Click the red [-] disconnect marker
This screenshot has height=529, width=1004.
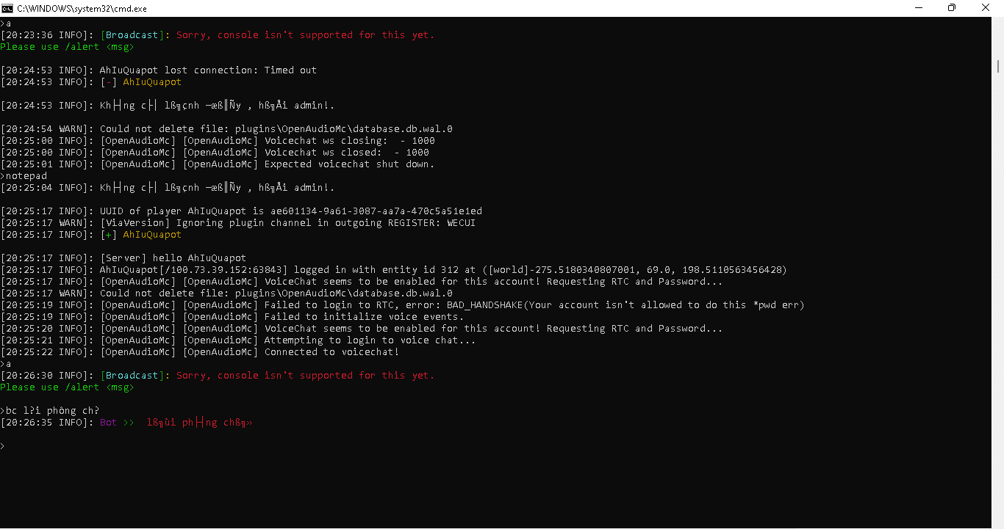click(108, 82)
